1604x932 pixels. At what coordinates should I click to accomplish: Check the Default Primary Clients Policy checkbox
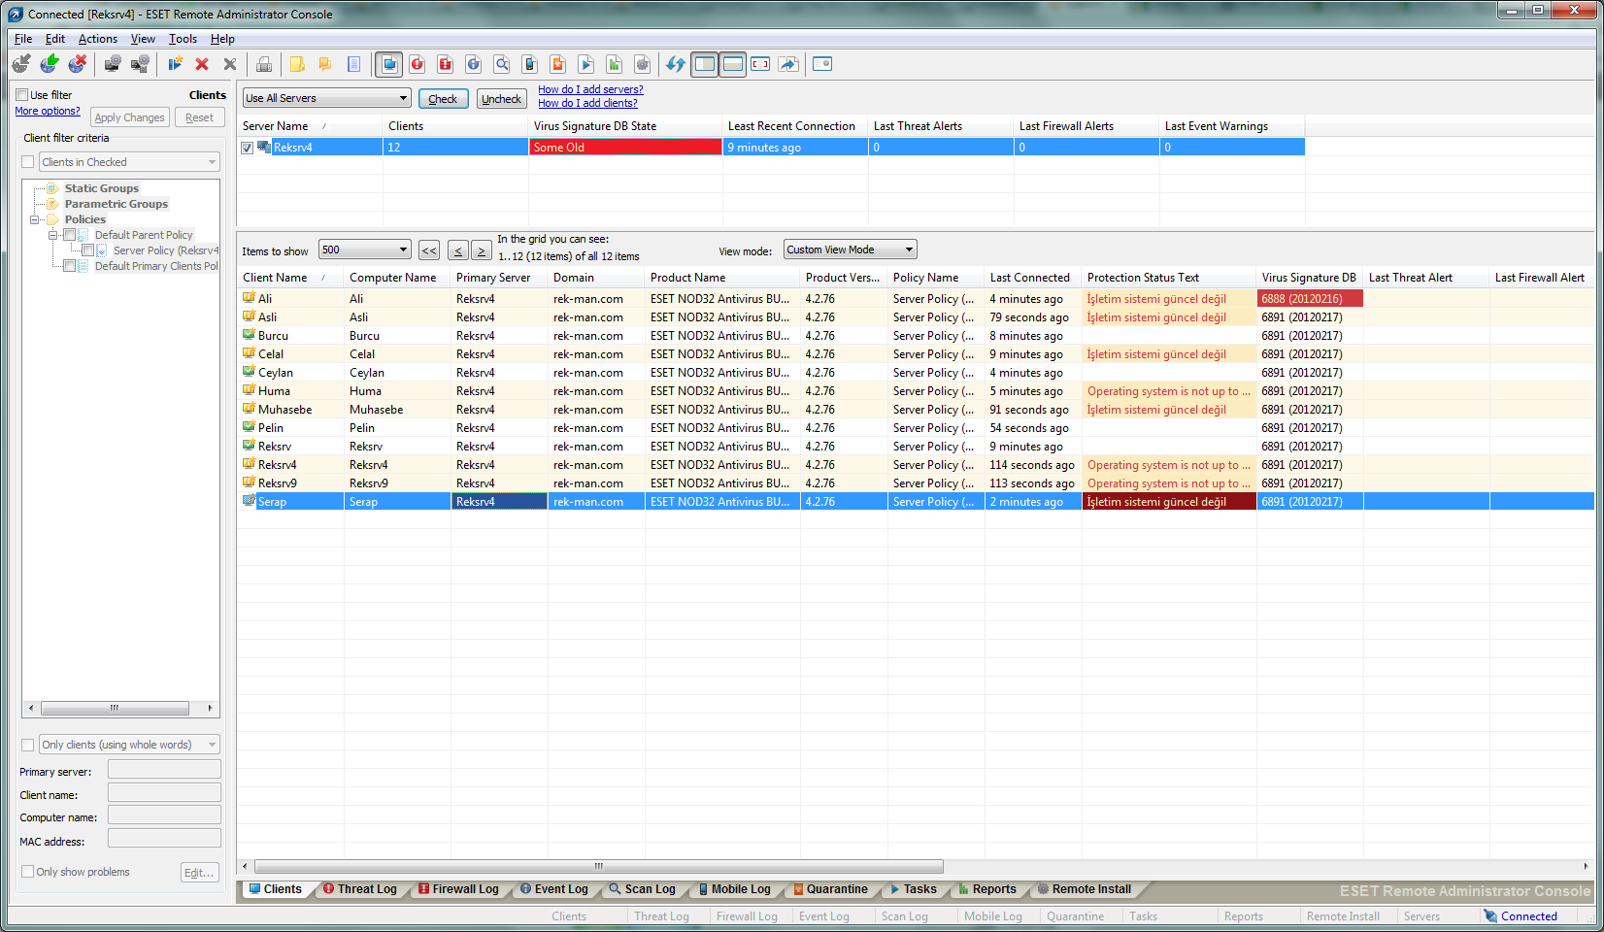pyautogui.click(x=69, y=266)
